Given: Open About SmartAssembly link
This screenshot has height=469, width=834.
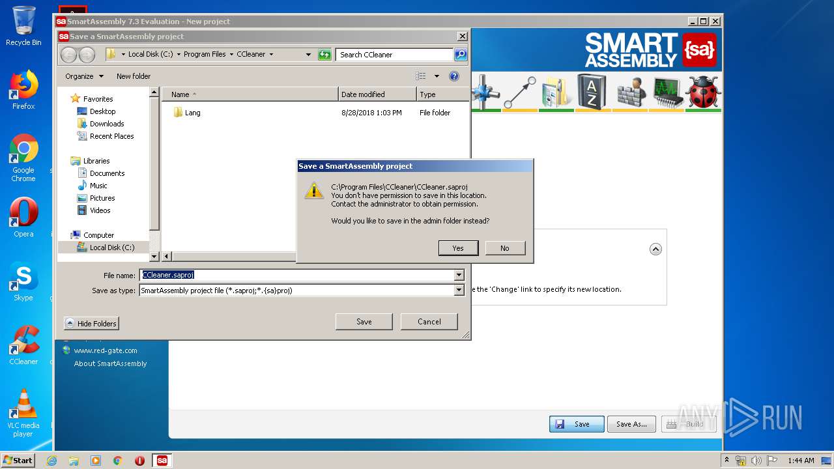Looking at the screenshot, I should 110,363.
